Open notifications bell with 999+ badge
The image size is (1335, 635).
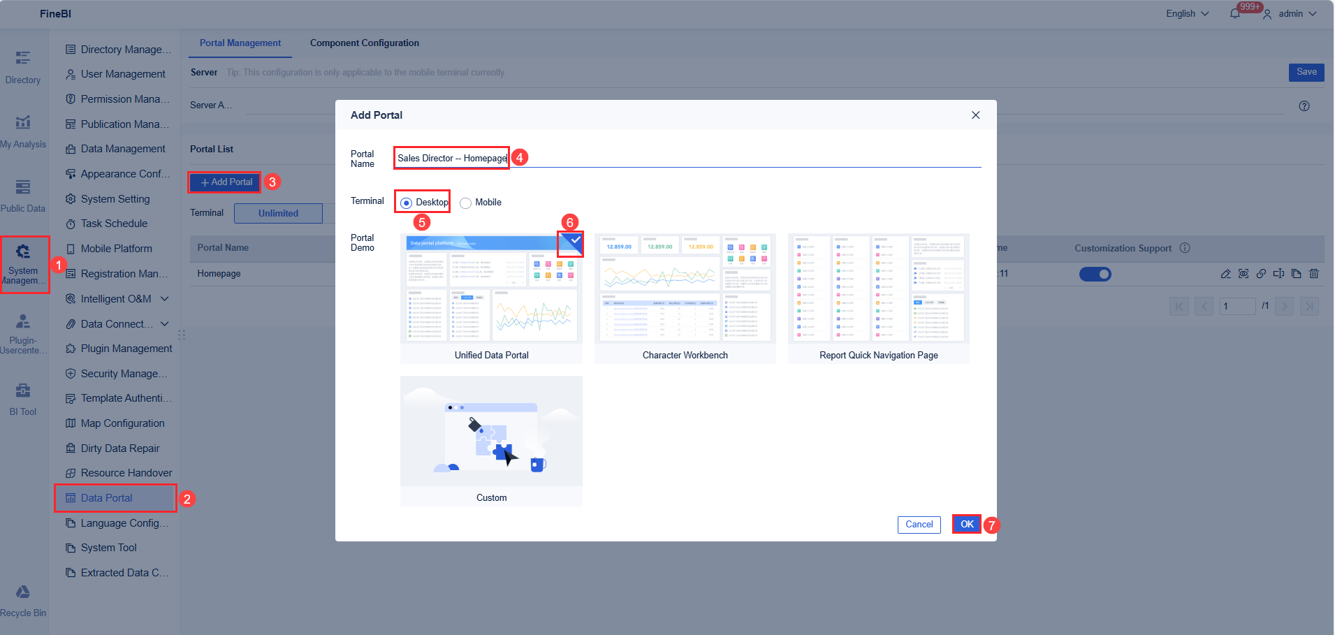[x=1235, y=13]
